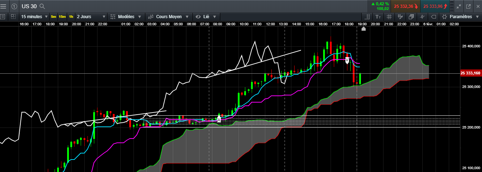Screen dimensions: 482x172
Task: Click the crosshair cursor tool icon
Action: 422,17
